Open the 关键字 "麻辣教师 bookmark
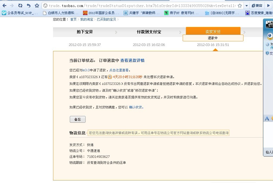 coord(142,13)
